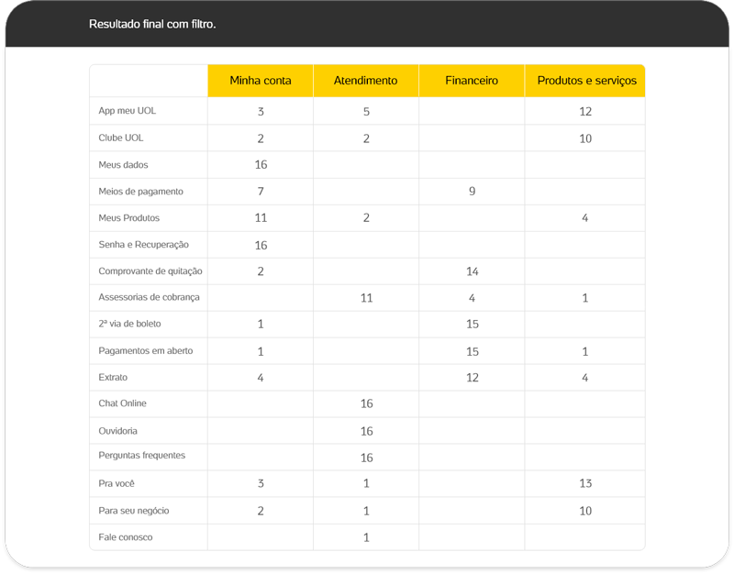Click the "Perguntas frequentes" row label
This screenshot has height=574, width=734.
coord(141,456)
